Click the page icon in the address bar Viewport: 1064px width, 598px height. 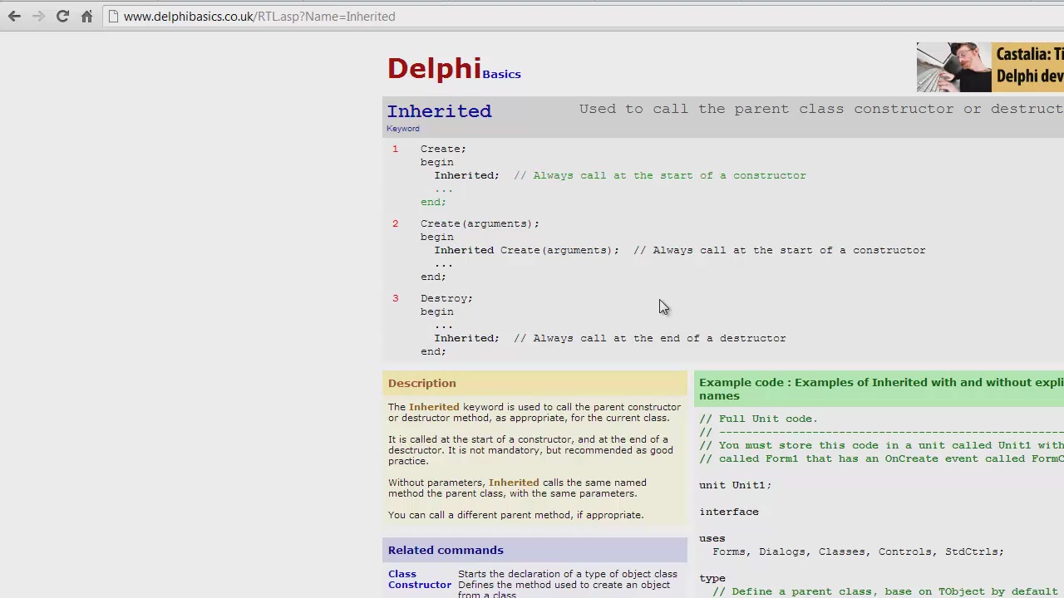[x=113, y=17]
